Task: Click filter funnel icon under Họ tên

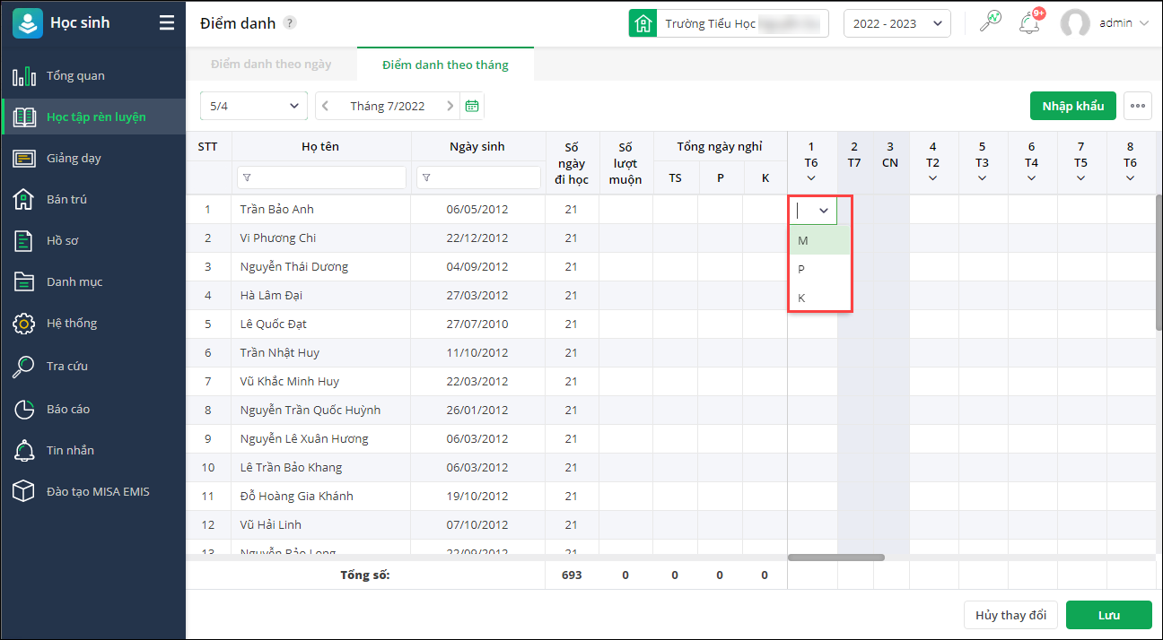Action: pos(247,177)
